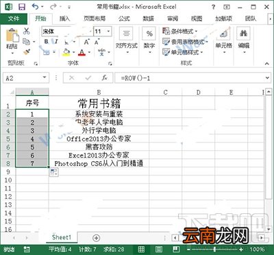
Task: Switch to the 视图 View tab
Action: [197, 19]
